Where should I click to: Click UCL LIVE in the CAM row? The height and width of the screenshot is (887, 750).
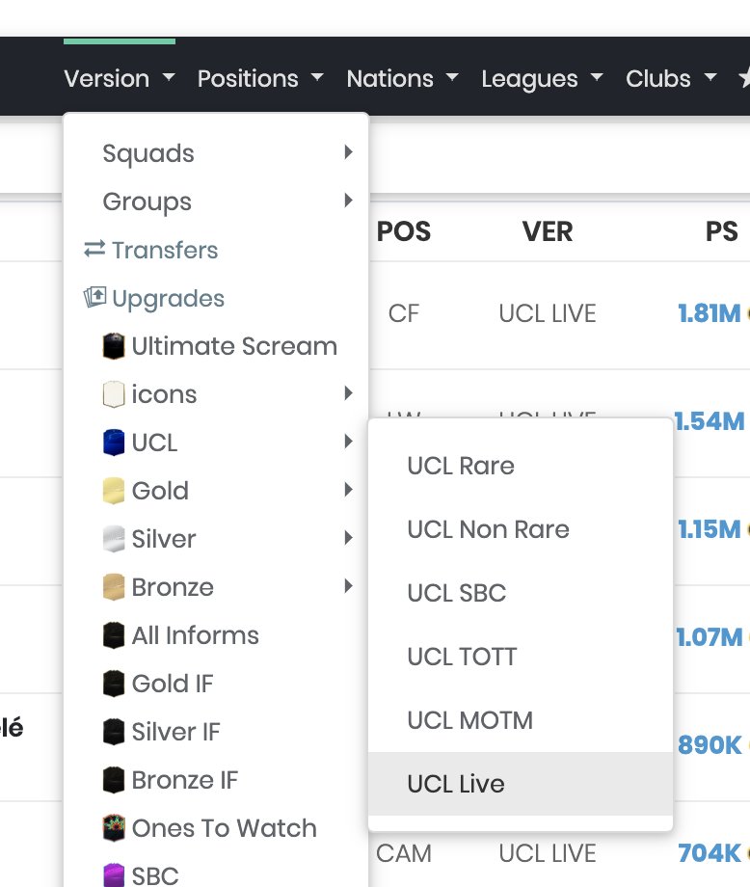coord(548,853)
